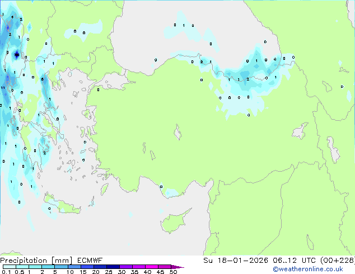Click the '11' precipitation value on map
This screenshot has height=274, width=355.
[3, 88]
